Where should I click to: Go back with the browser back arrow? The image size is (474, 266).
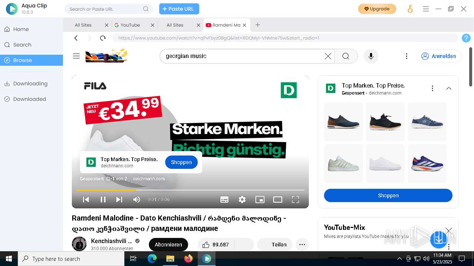pyautogui.click(x=76, y=38)
